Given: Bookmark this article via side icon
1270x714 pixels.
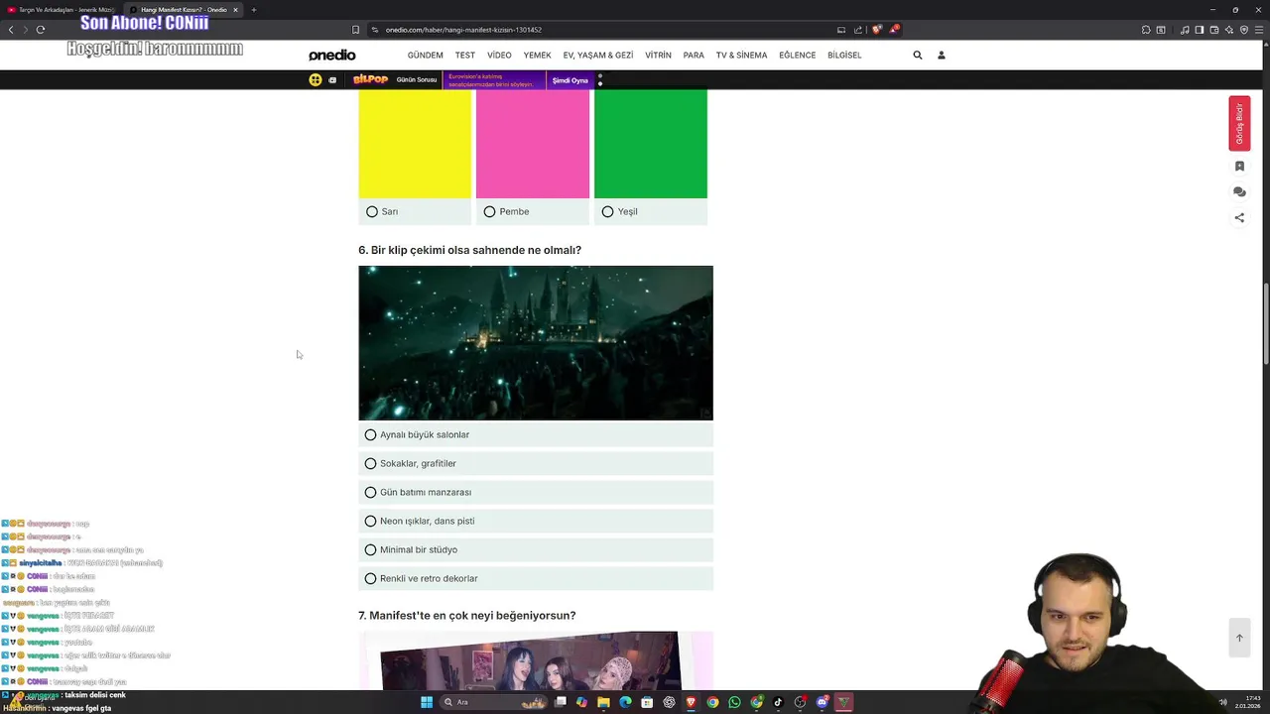Looking at the screenshot, I should pos(1239,167).
